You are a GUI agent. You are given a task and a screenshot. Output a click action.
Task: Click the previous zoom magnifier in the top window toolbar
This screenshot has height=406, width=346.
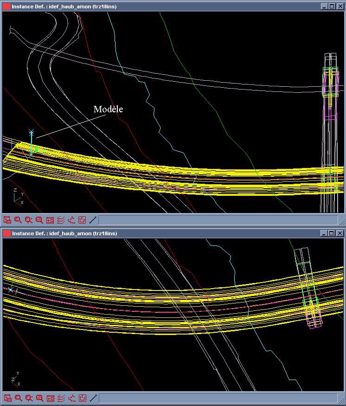(x=39, y=220)
